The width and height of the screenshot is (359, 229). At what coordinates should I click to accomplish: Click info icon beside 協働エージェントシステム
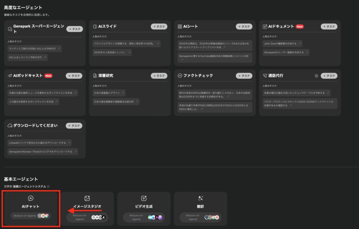[x=48, y=187]
